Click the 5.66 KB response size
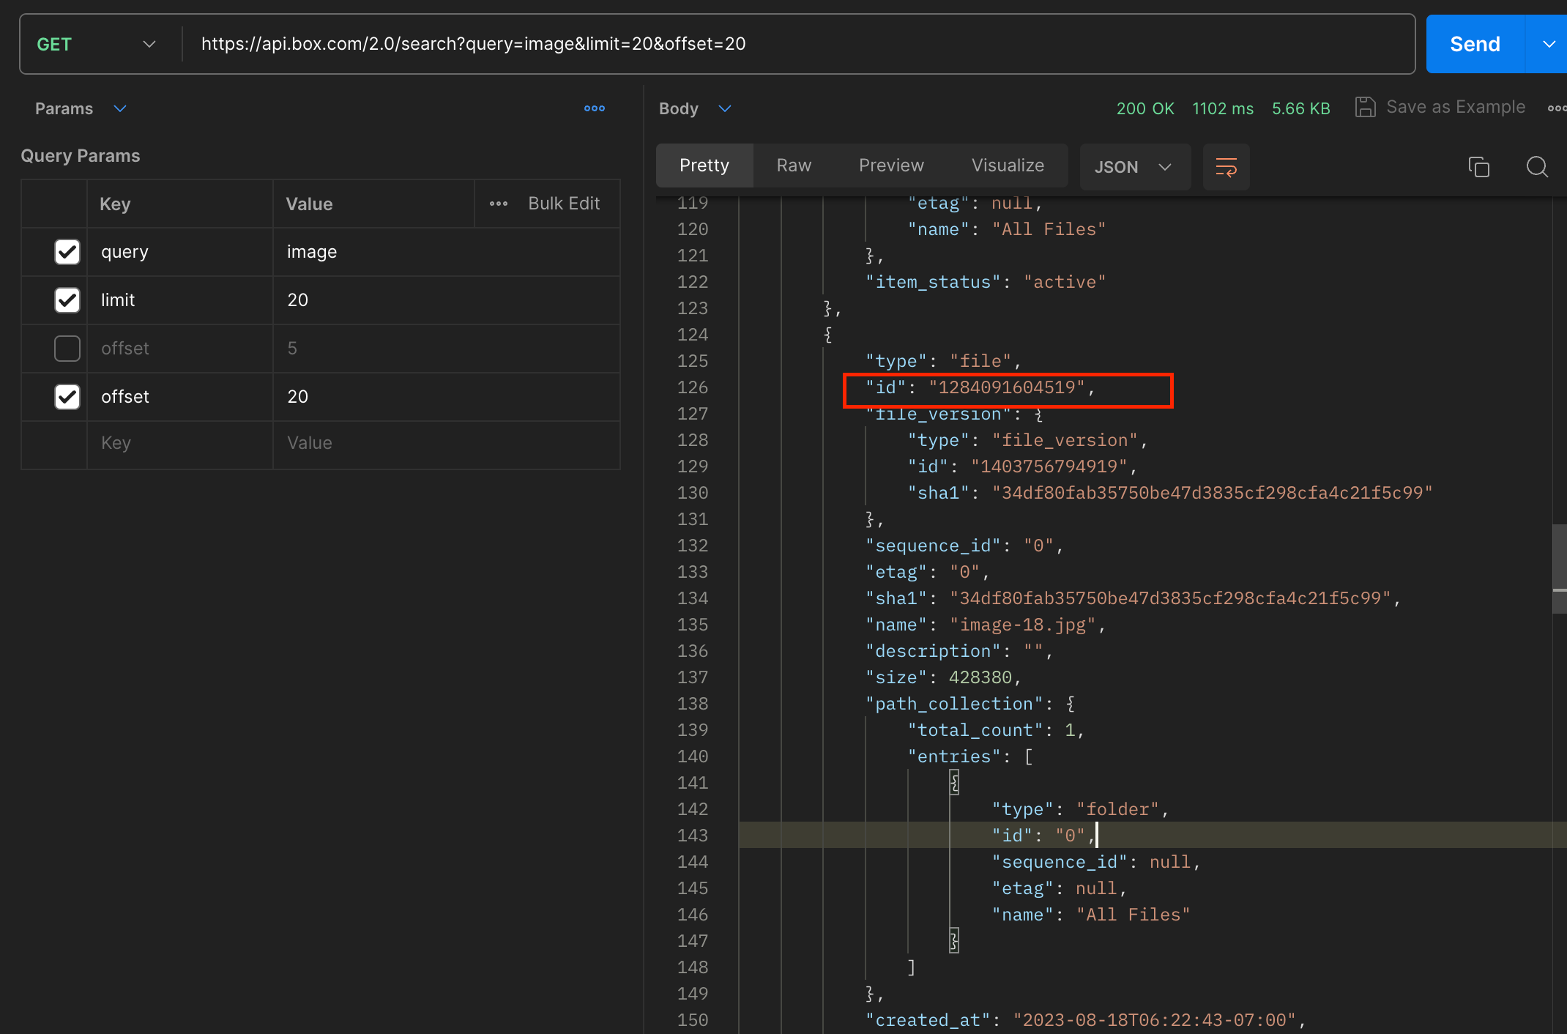Viewport: 1567px width, 1034px height. click(1301, 108)
